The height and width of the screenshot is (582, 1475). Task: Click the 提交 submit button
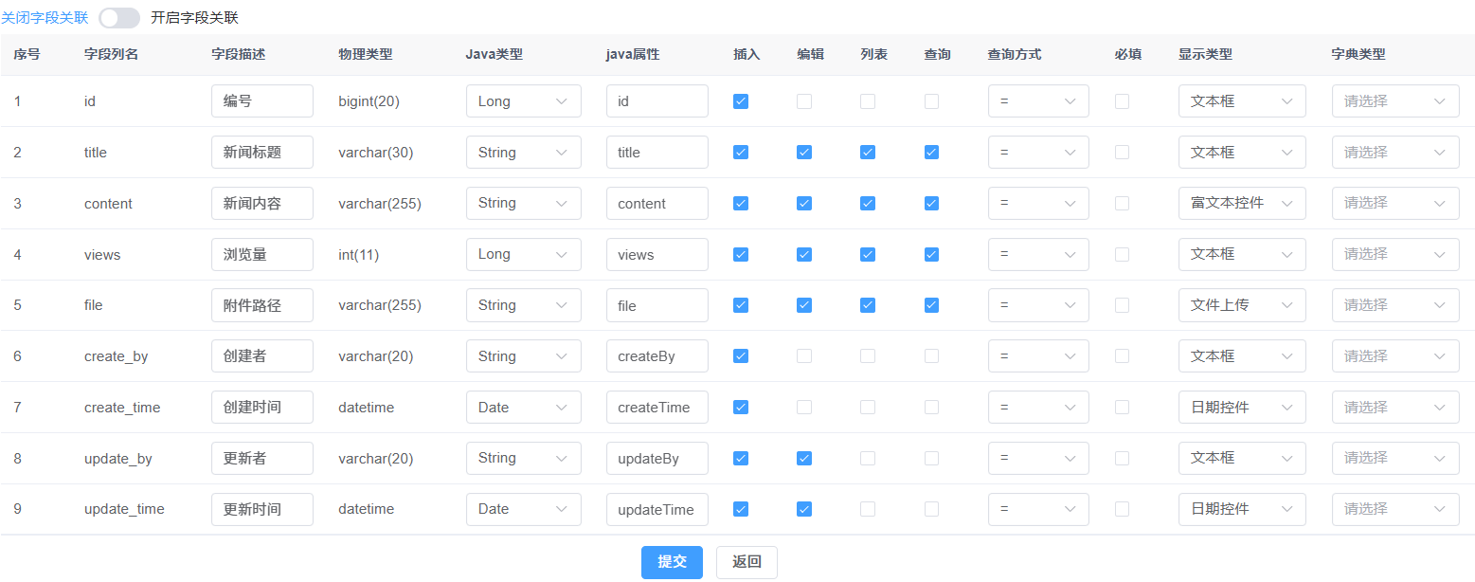tap(672, 562)
